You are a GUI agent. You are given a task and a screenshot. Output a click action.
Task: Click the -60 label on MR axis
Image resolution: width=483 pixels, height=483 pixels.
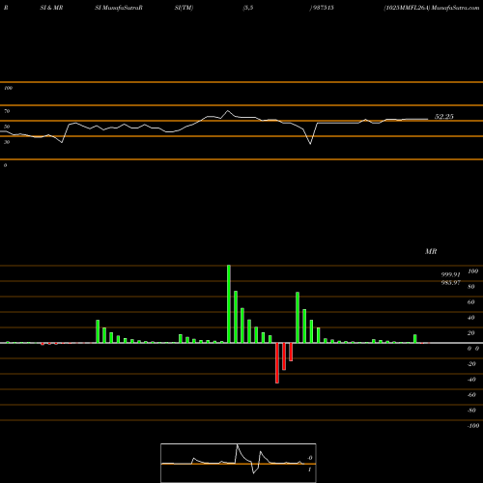pyautogui.click(x=471, y=395)
